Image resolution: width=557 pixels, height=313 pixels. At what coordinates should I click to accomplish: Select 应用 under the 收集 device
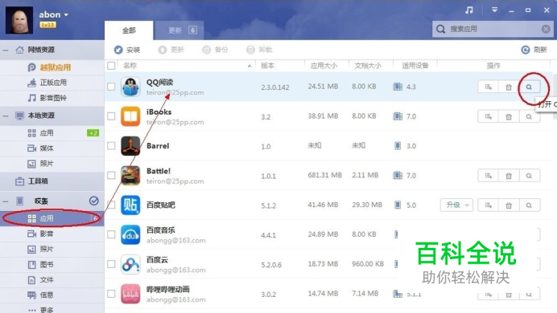(x=52, y=218)
